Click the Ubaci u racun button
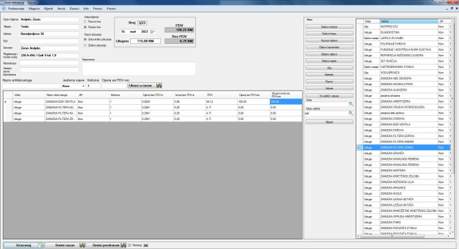Viewport: 459px width, 249px height. pyautogui.click(x=145, y=86)
